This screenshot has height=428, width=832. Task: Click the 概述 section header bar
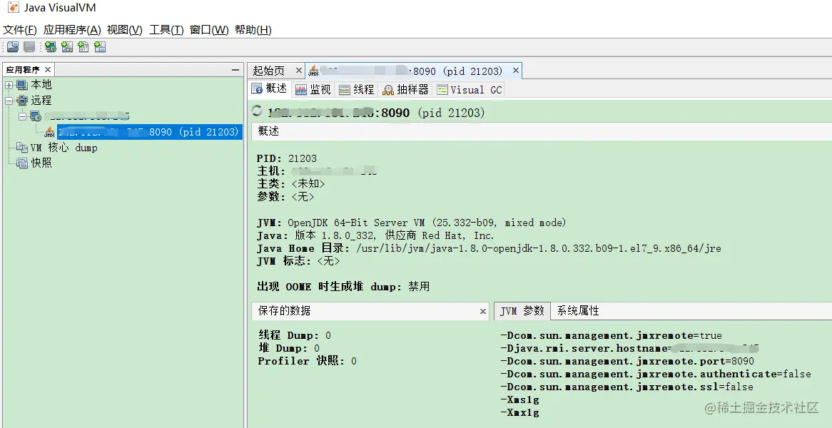coord(542,131)
